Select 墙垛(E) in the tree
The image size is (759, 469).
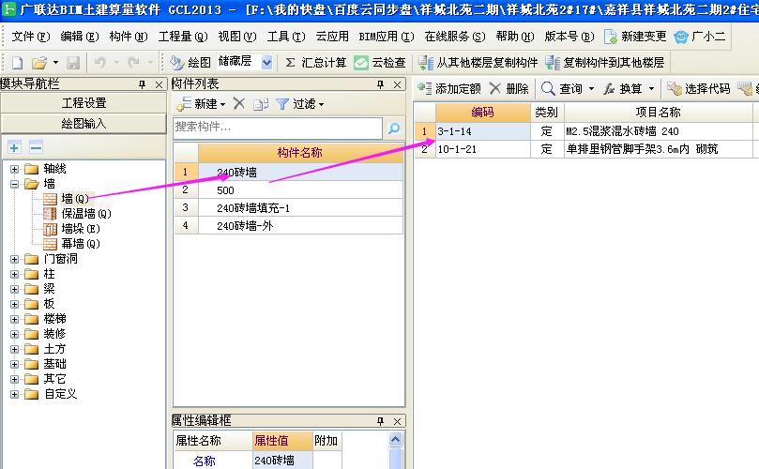pyautogui.click(x=81, y=229)
